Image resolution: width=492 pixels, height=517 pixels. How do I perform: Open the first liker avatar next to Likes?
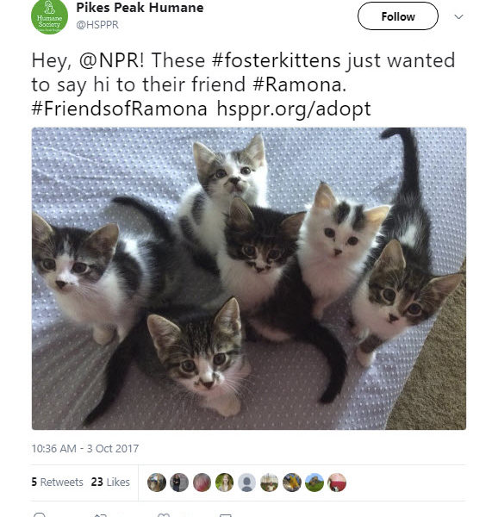tap(157, 483)
